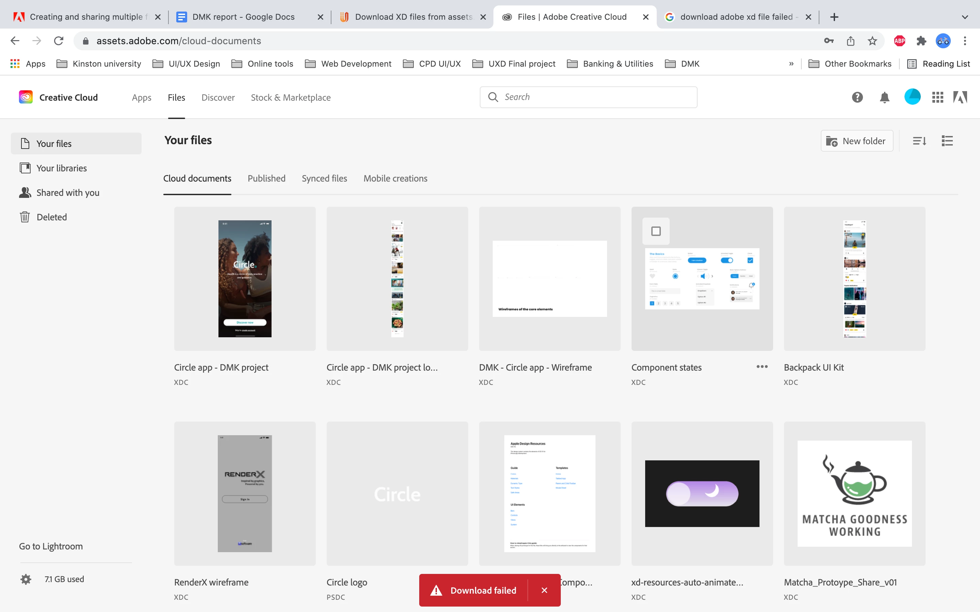Open Component states more options menu
The image size is (980, 612).
762,367
